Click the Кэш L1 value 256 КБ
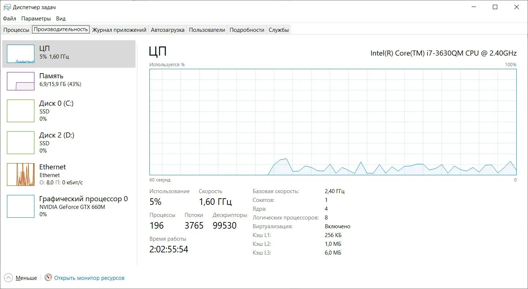The height and width of the screenshot is (289, 528). pyautogui.click(x=333, y=235)
